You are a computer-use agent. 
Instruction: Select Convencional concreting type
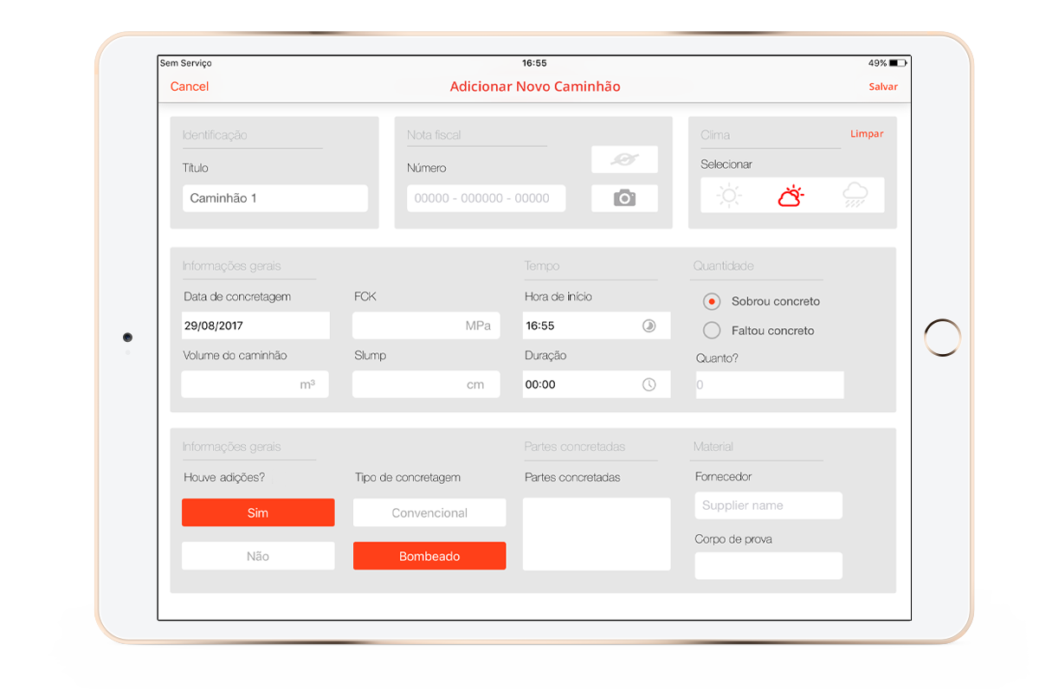tap(429, 512)
